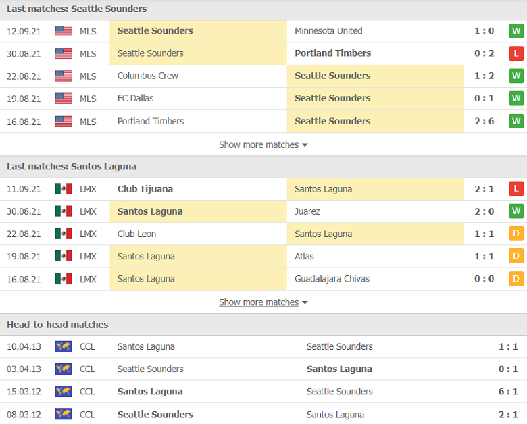
Task: Click the W badge for the 16.08.21 Portland Timbers match
Action: [516, 121]
